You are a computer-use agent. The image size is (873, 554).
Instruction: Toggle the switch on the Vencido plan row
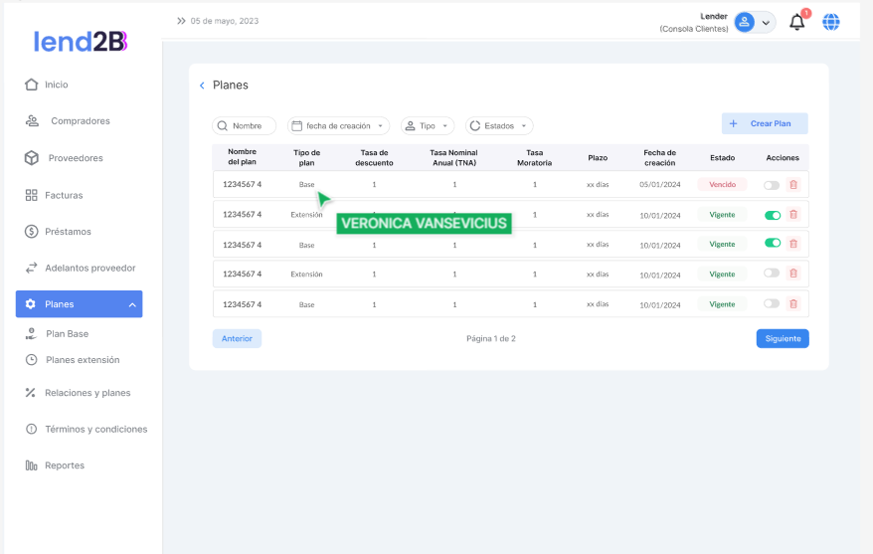point(772,184)
